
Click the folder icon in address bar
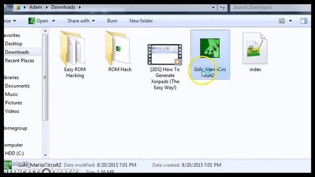pos(18,7)
